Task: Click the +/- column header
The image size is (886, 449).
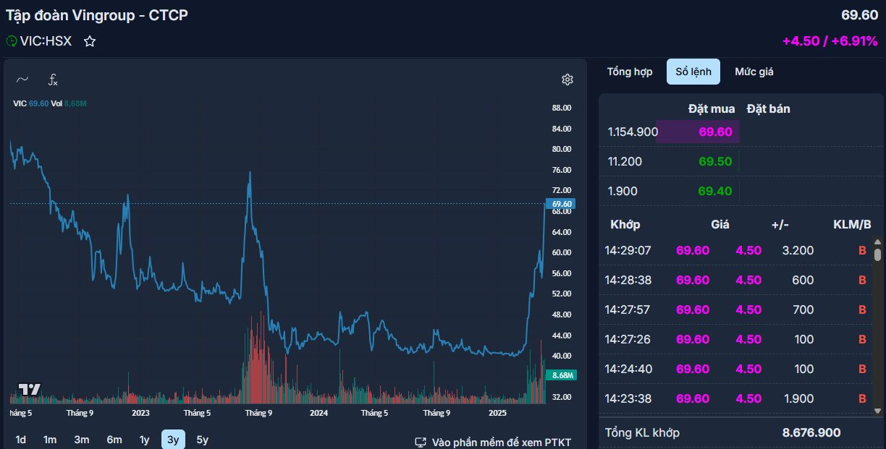Action: 780,224
